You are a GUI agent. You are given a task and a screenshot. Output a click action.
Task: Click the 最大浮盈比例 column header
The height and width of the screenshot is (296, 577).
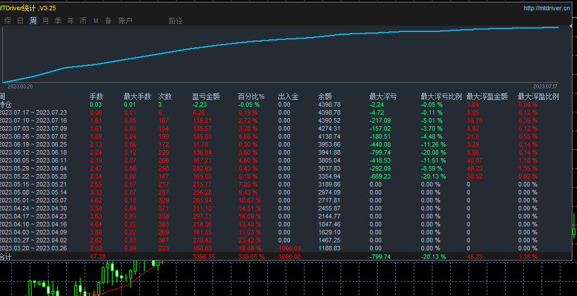point(538,96)
